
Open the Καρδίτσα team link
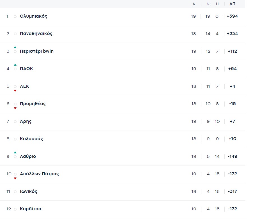click(x=30, y=209)
